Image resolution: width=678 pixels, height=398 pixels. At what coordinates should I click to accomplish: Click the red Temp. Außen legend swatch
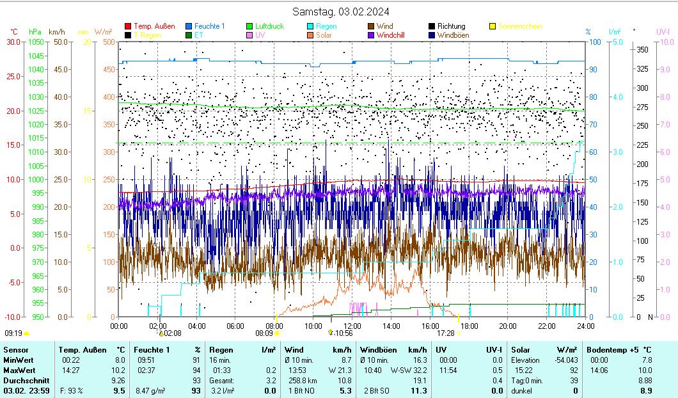128,26
